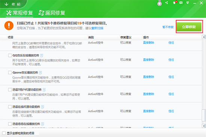
Task: Click 直接删除 for 迅雷7用户代理功能控件
Action: point(148,94)
